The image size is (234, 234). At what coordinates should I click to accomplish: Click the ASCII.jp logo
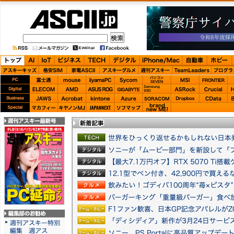tap(74, 19)
